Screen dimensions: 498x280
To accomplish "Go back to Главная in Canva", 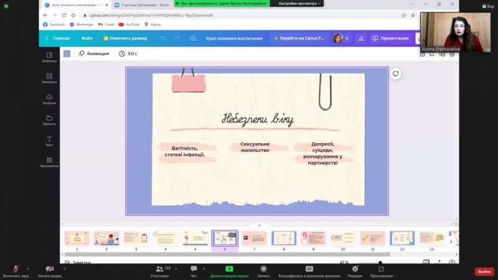I will tap(57, 39).
